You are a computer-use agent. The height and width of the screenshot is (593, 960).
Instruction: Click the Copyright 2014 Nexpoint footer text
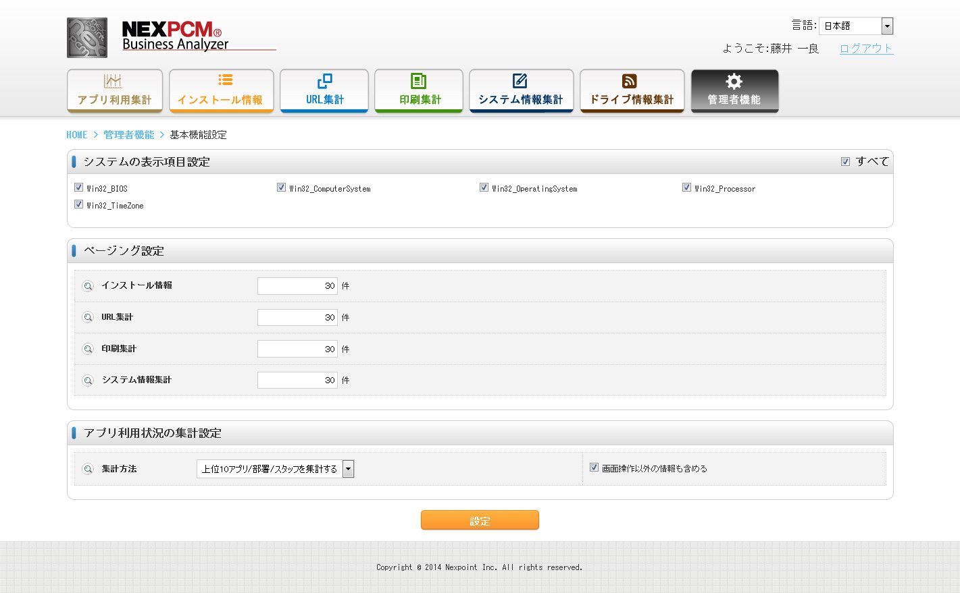[x=480, y=567]
